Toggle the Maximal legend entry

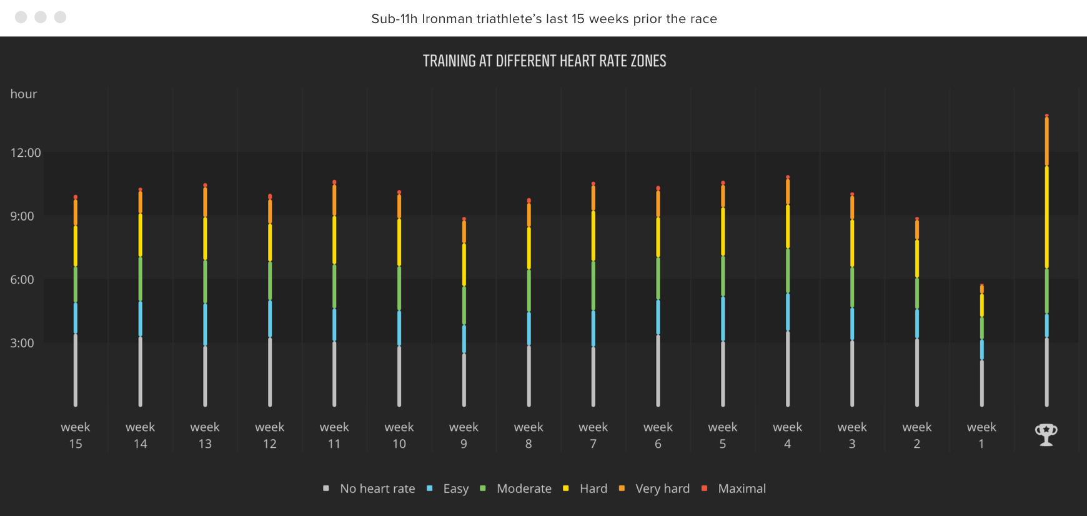tap(733, 489)
